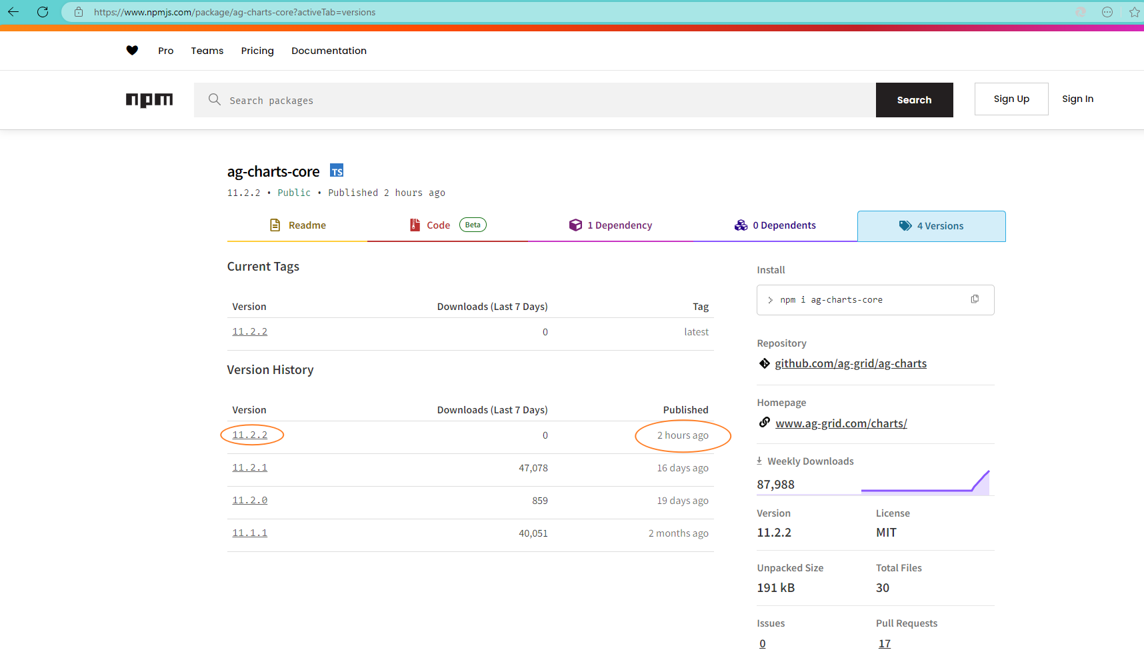
Task: Click the TypeScript TS badge icon
Action: pyautogui.click(x=337, y=171)
